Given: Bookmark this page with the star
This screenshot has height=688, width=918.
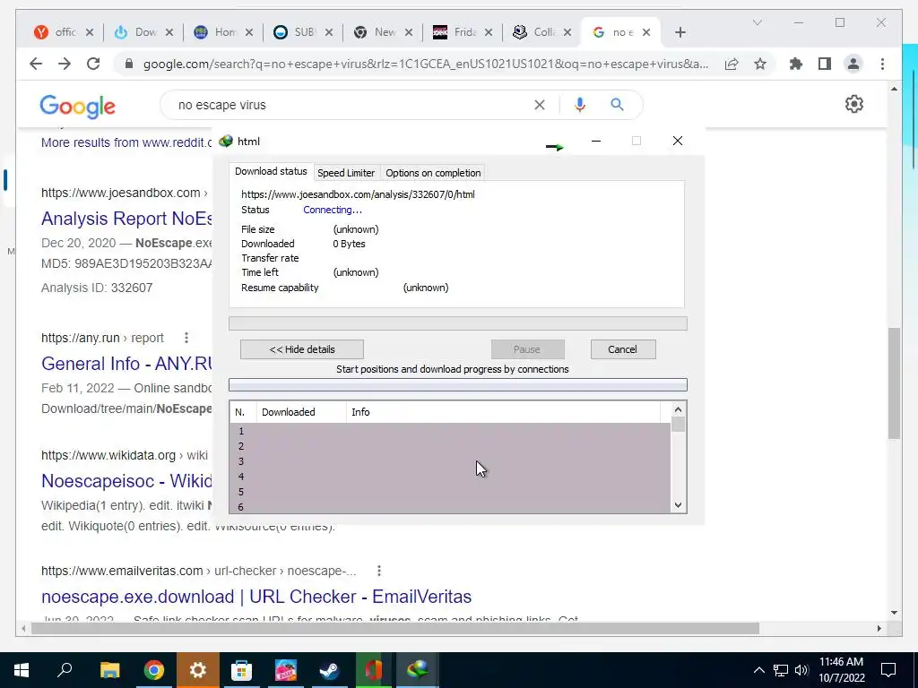Looking at the screenshot, I should click(x=760, y=64).
